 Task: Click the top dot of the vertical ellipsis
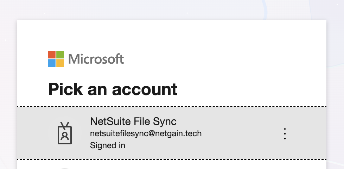click(285, 129)
